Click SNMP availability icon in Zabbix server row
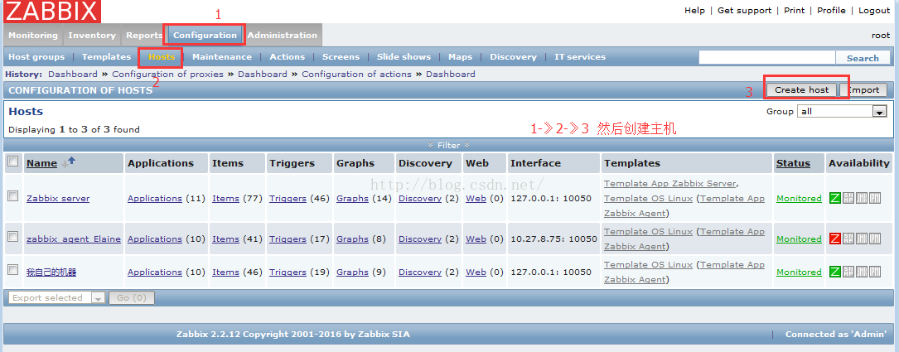 (848, 198)
